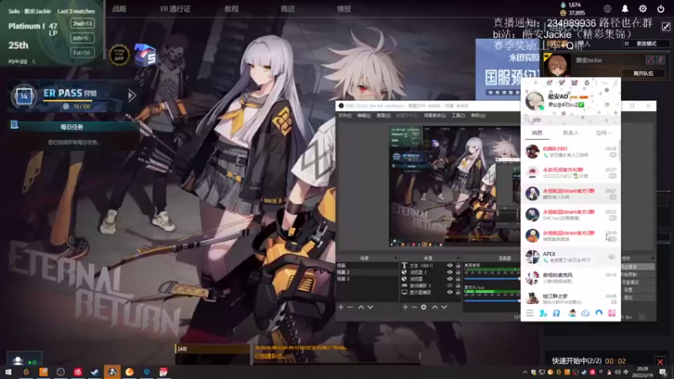Click the power/exit icon in game header
The image size is (674, 379).
[x=661, y=8]
